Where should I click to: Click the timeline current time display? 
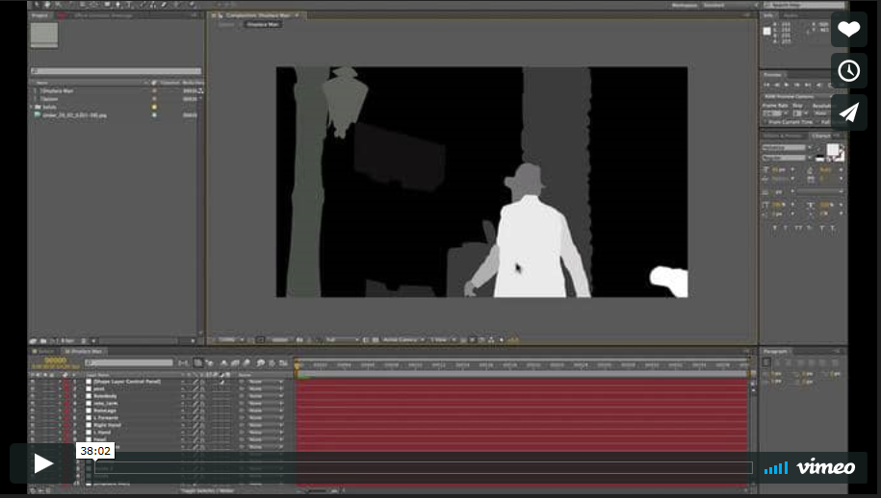55,361
